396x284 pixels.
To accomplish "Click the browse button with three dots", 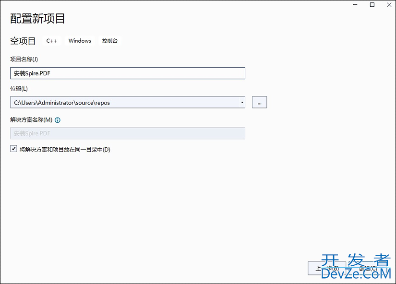I will click(x=259, y=102).
